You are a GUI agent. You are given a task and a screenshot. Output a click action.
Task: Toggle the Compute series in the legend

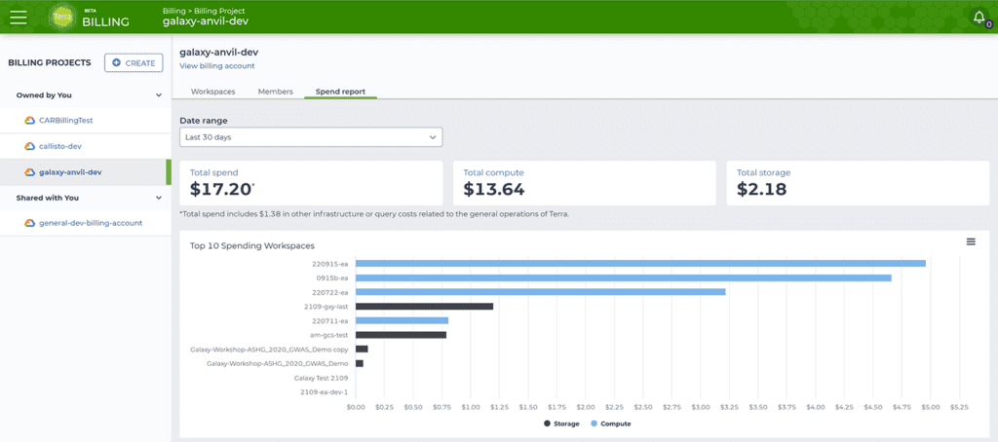click(x=610, y=424)
